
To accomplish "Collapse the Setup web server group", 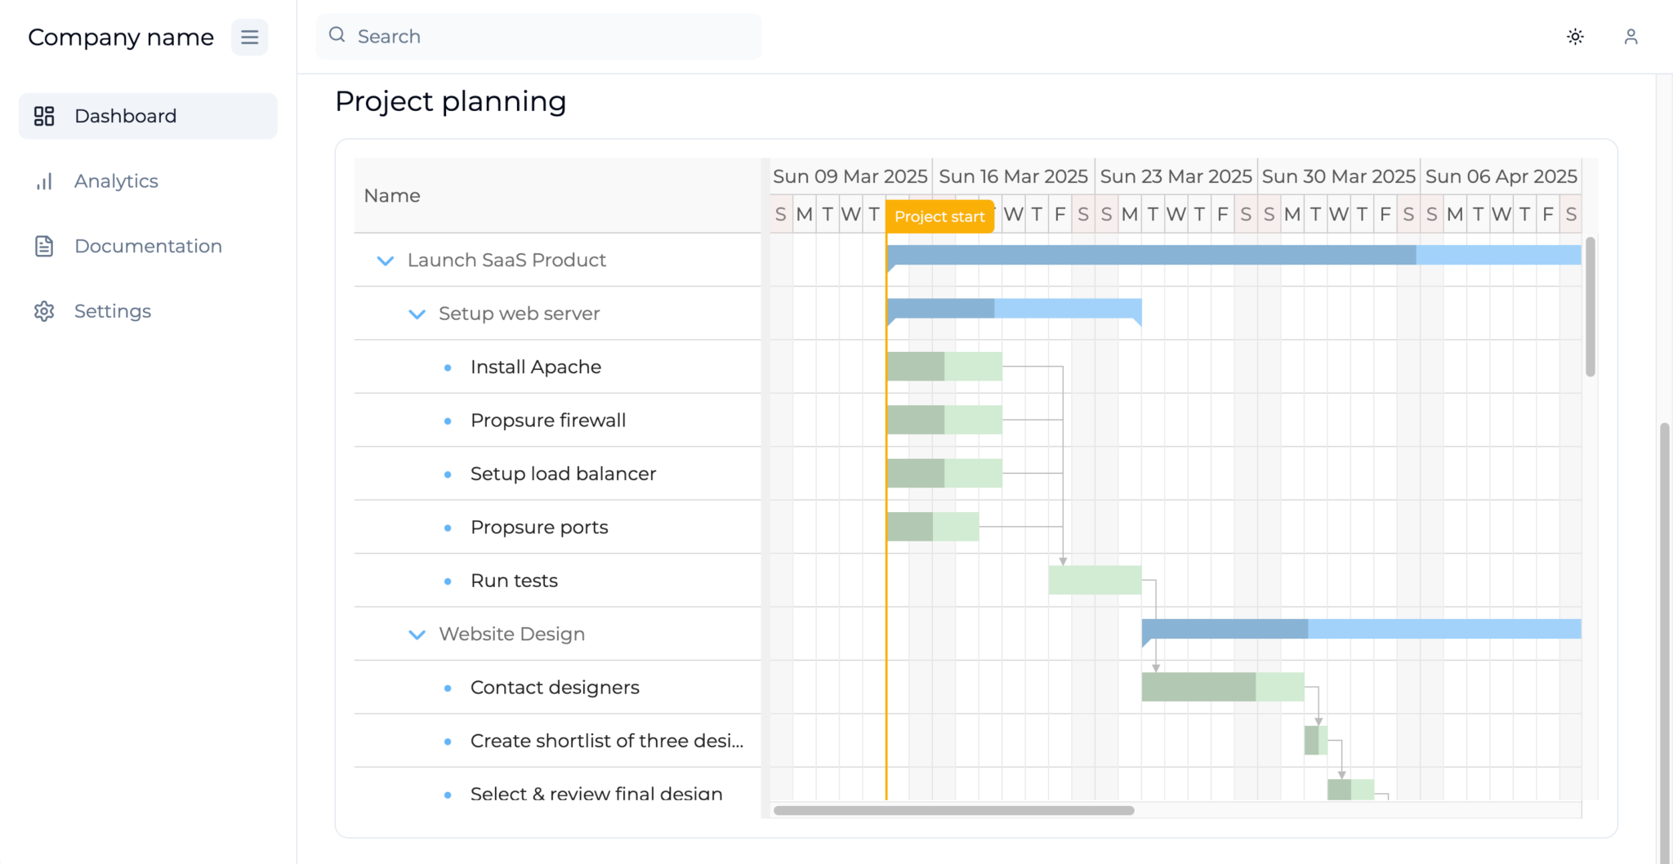I will [x=417, y=314].
